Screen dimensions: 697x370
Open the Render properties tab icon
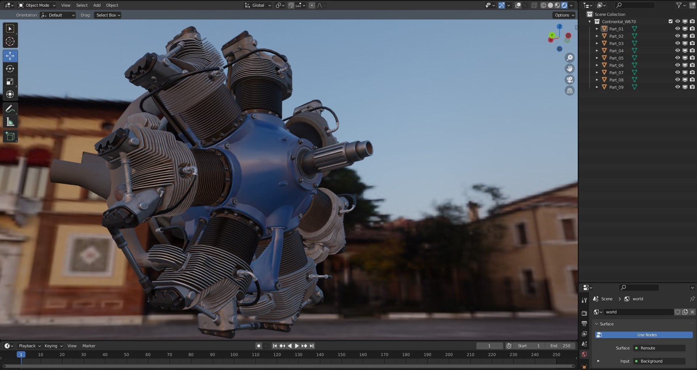tap(584, 313)
